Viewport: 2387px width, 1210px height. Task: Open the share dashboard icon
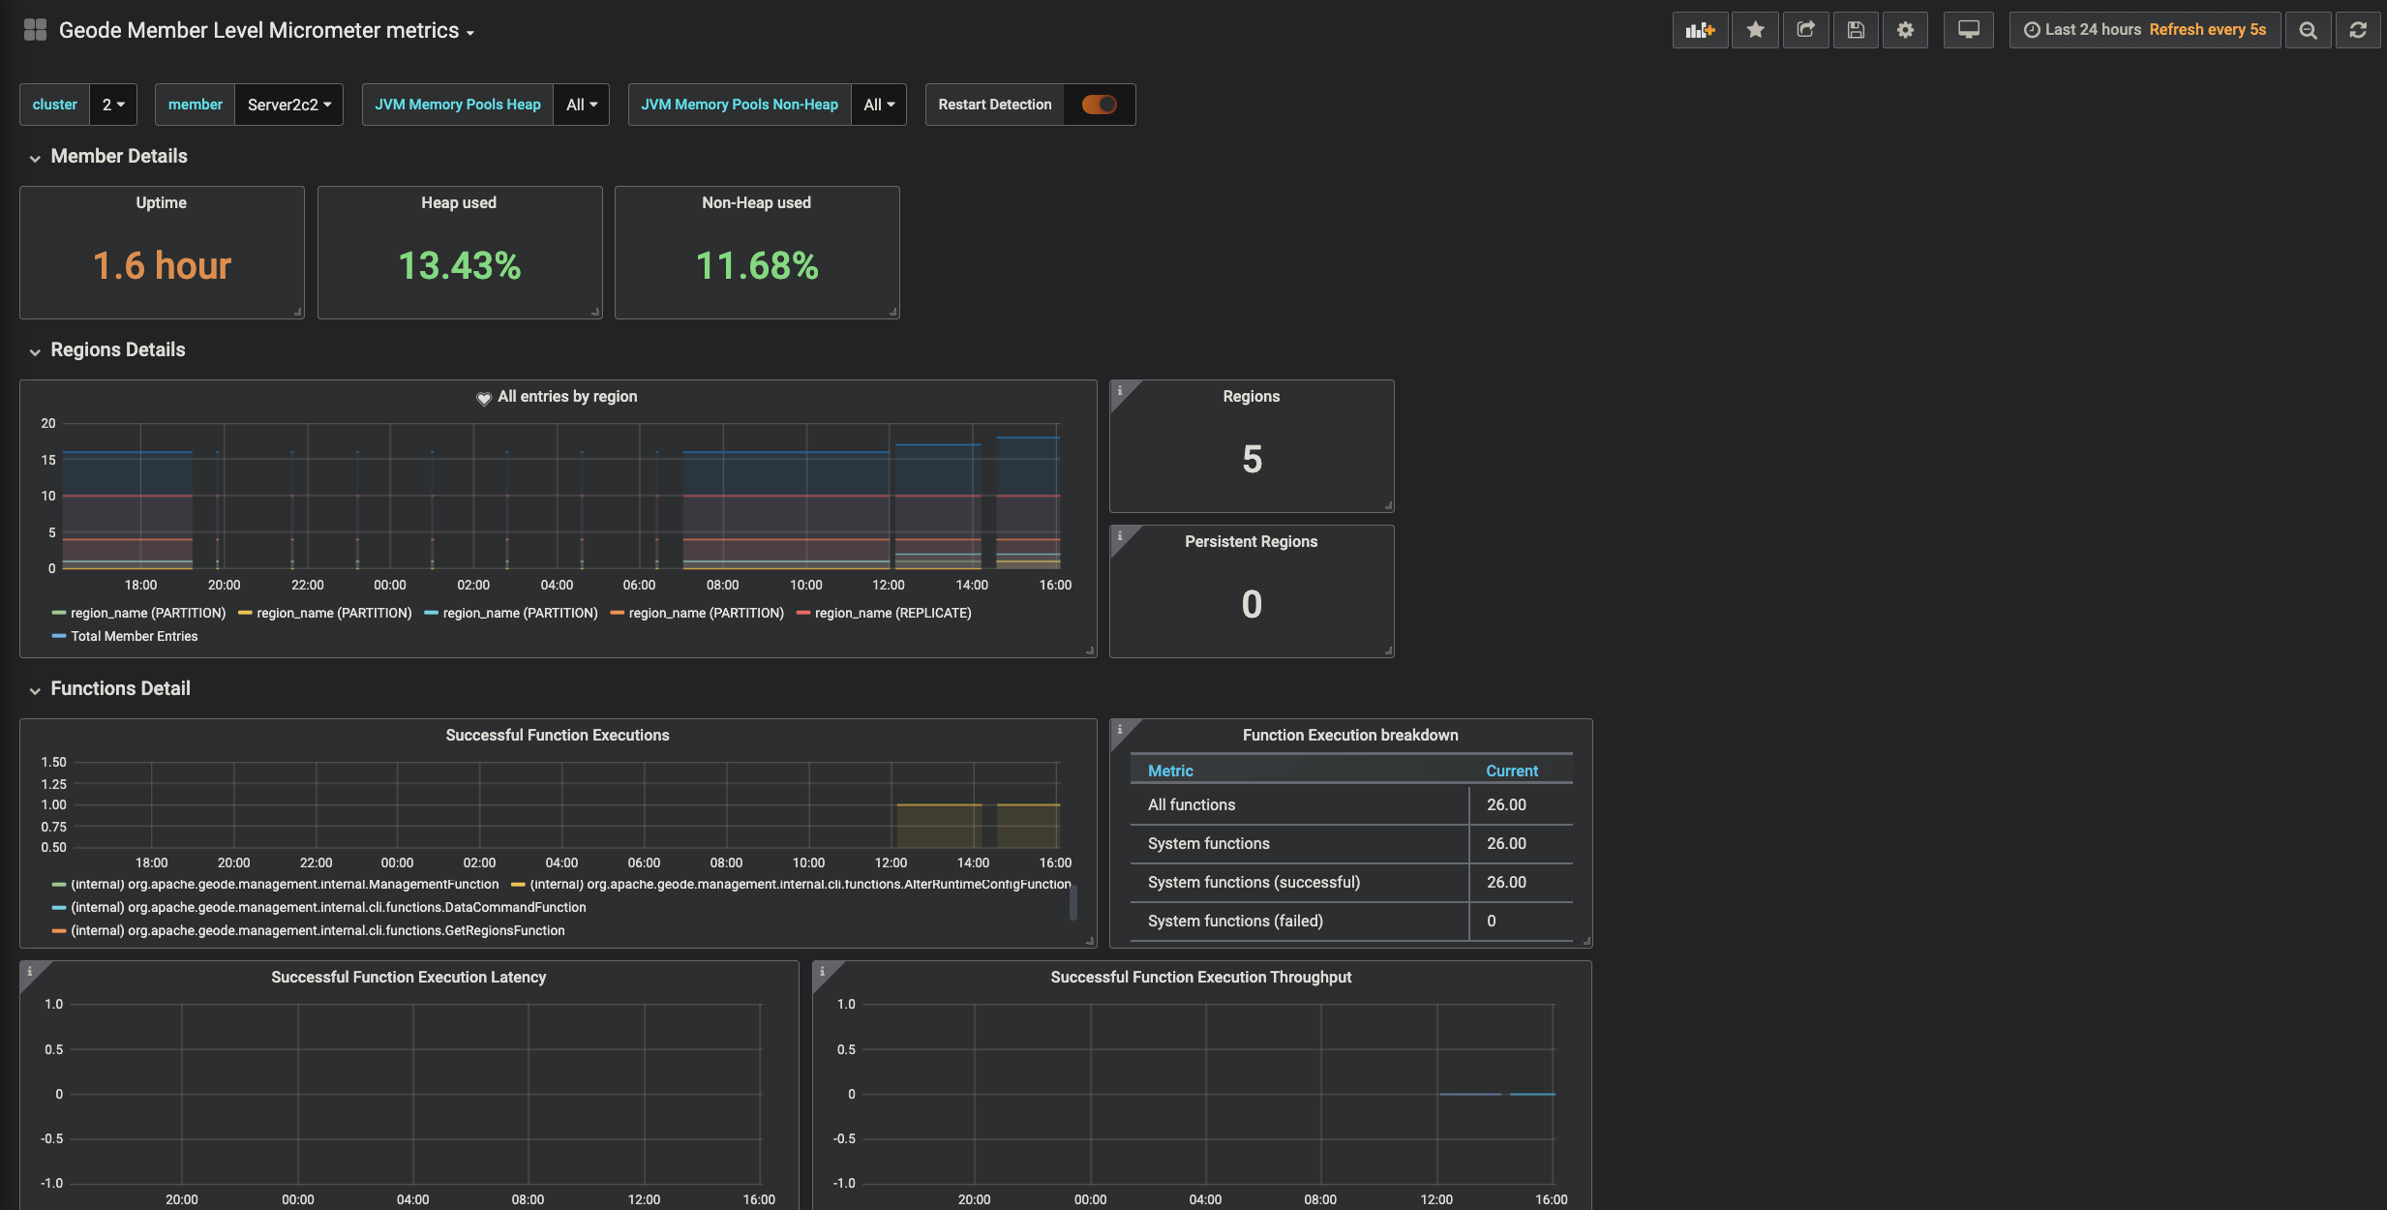pyautogui.click(x=1805, y=30)
